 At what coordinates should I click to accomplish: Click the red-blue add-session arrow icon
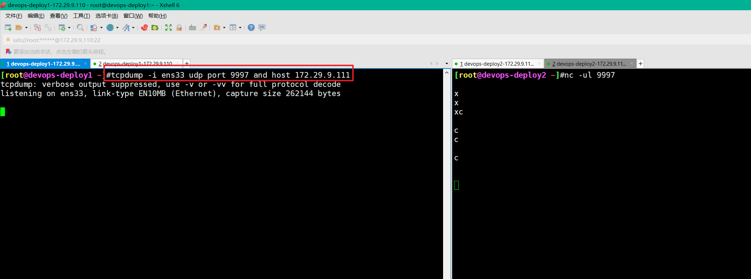[8, 52]
